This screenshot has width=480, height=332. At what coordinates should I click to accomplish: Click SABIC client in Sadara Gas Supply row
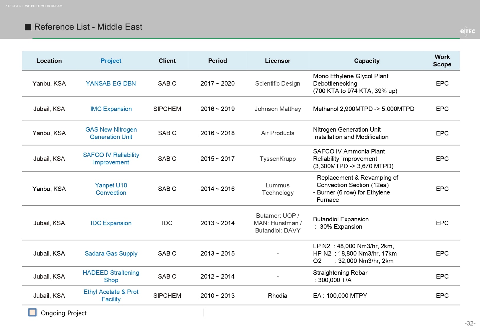click(167, 254)
